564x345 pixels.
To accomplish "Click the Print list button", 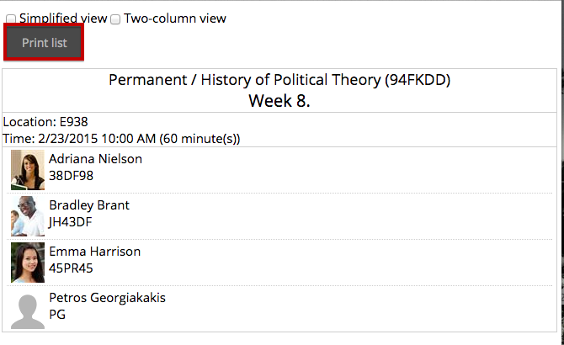I will (x=44, y=42).
